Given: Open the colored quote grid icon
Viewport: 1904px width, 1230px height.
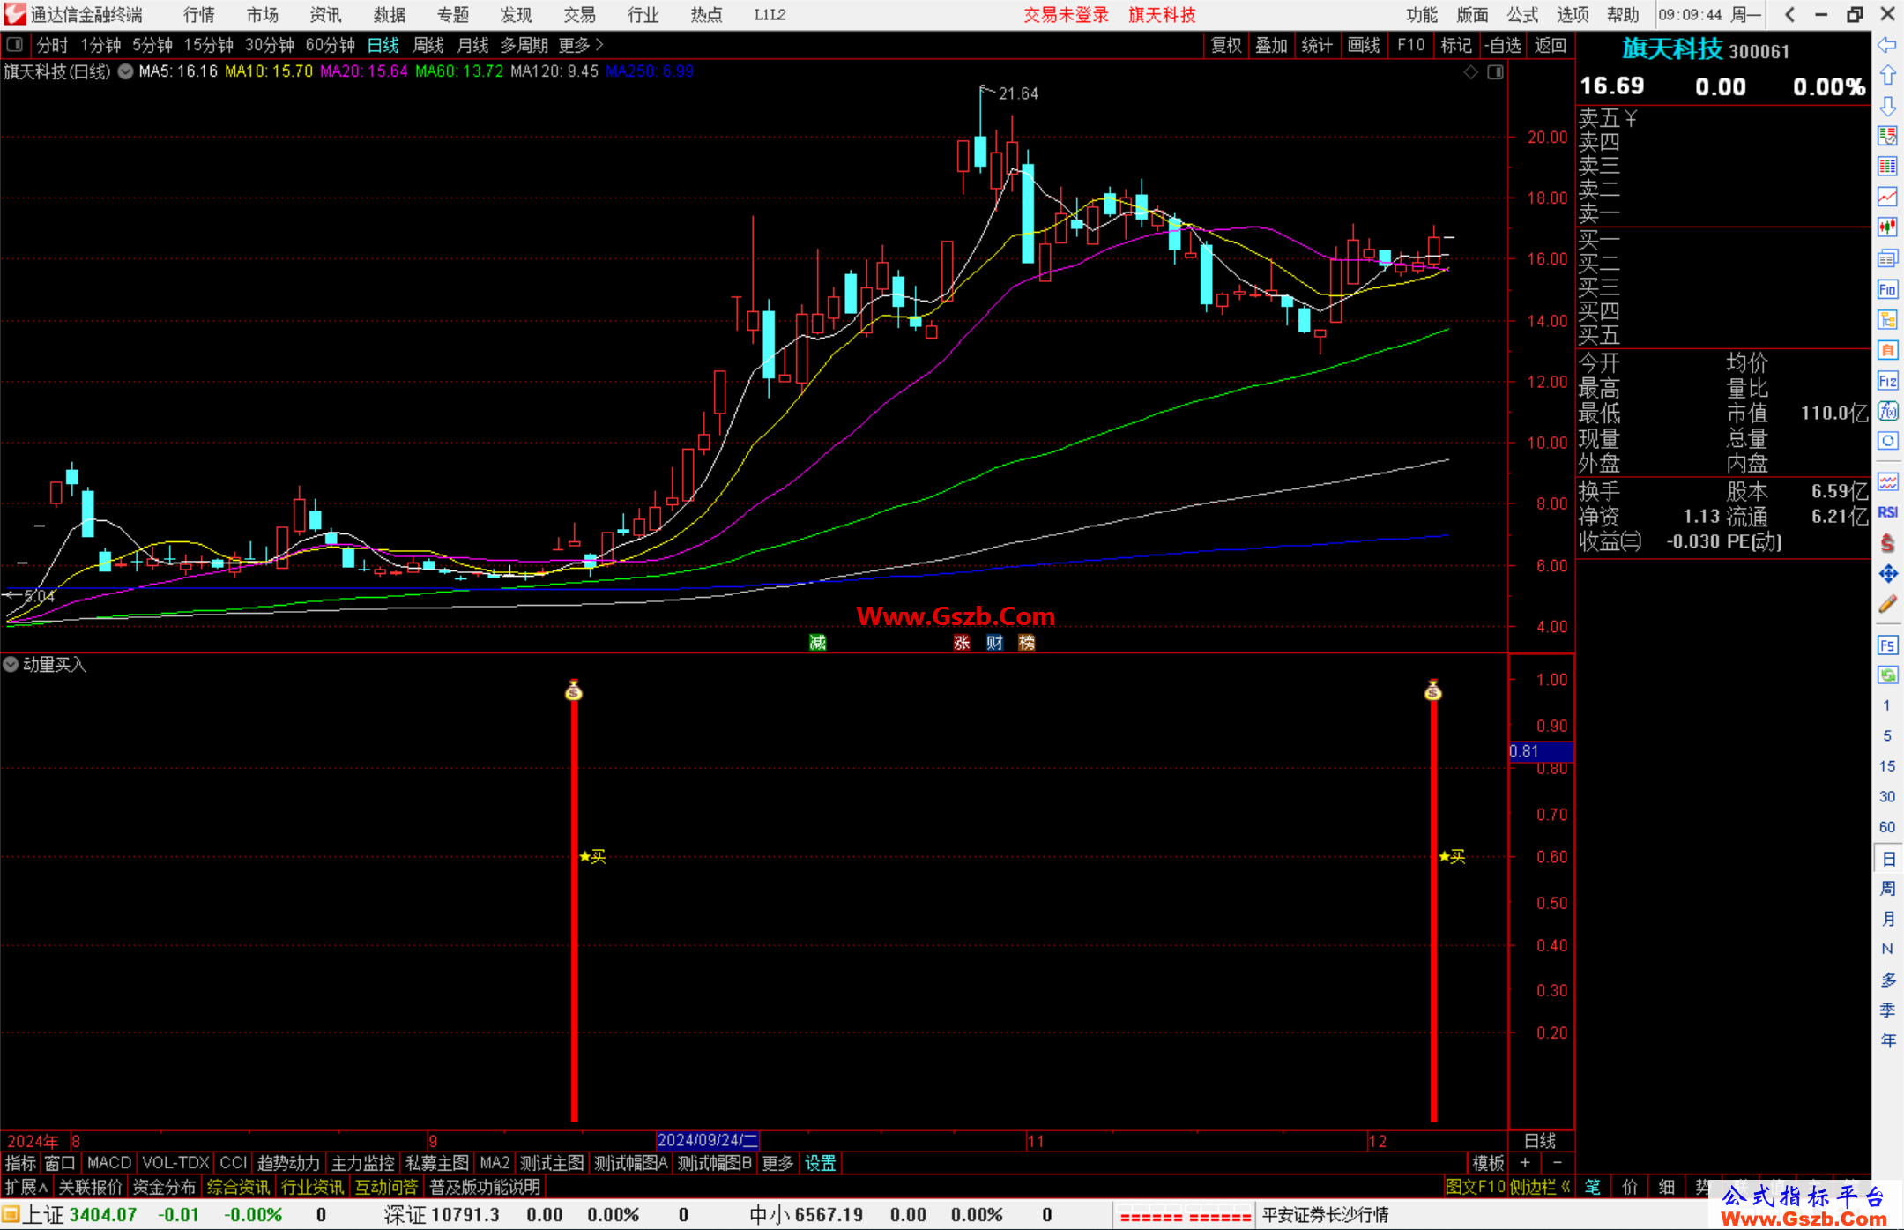Looking at the screenshot, I should [x=1887, y=167].
